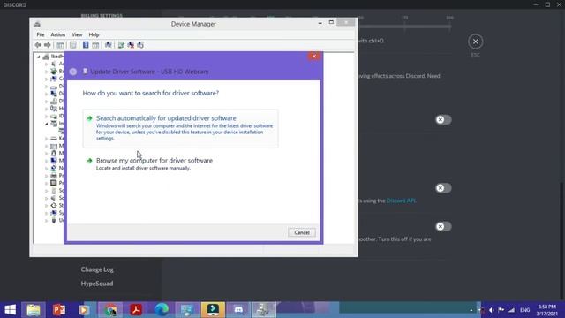Show hidden tray icons arrow
565x318 pixels.
471,310
